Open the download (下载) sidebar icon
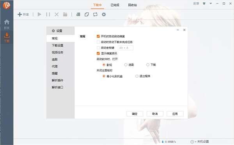The width and height of the screenshot is (234, 145). pos(7,38)
